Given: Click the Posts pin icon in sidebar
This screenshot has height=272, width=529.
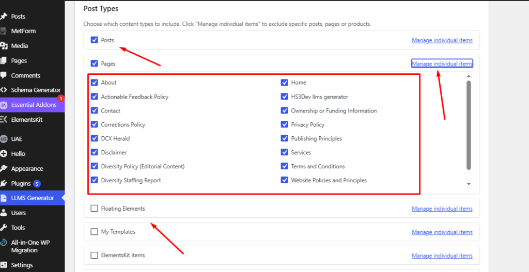Looking at the screenshot, I should pos(4,16).
